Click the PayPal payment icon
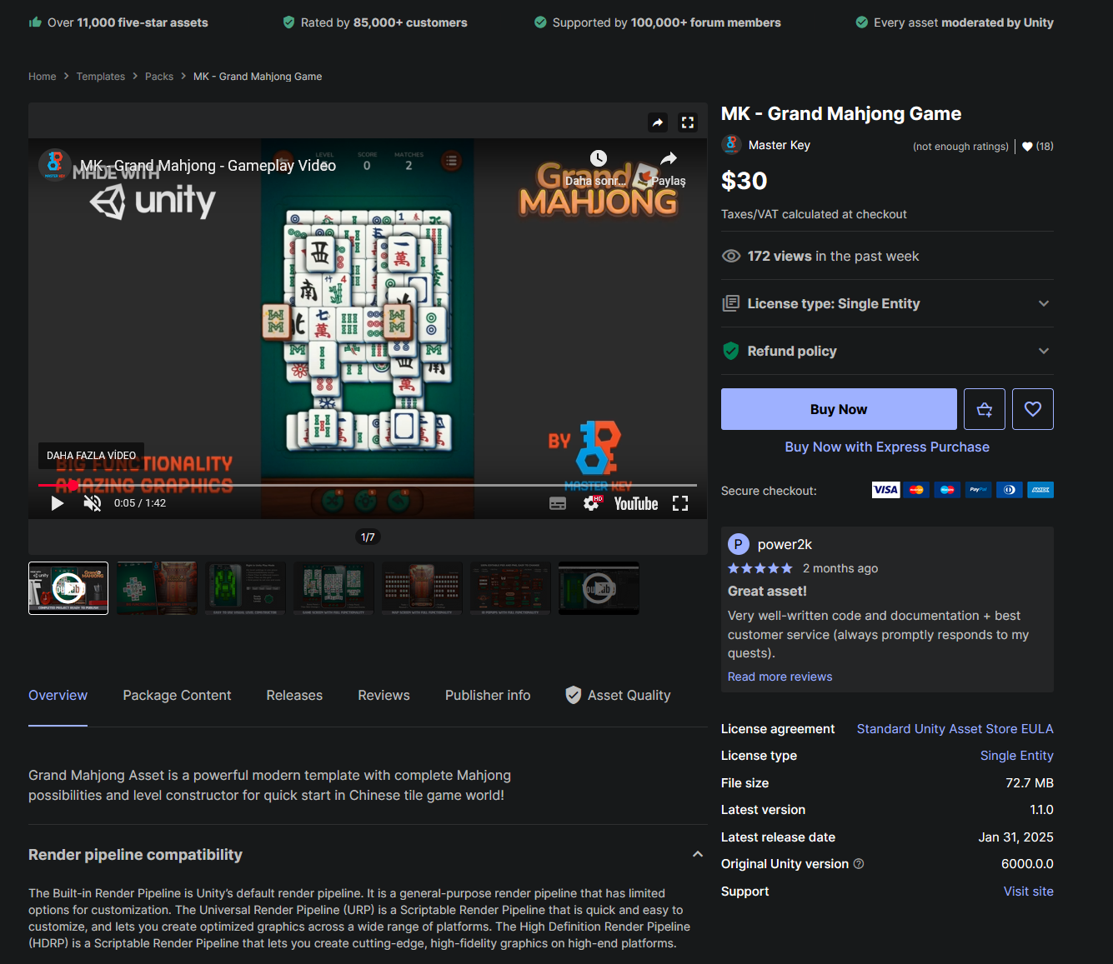The image size is (1113, 964). coord(979,490)
